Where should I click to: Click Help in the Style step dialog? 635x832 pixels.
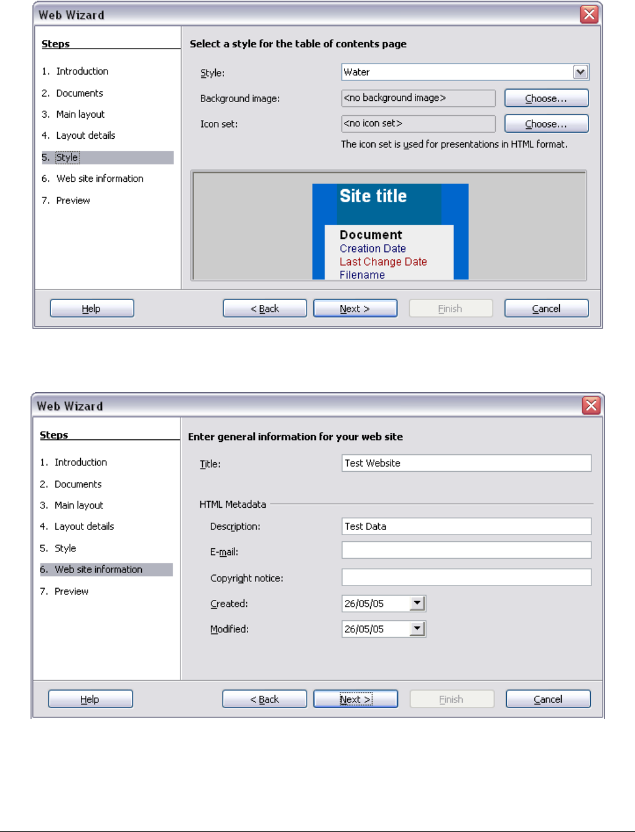pos(91,309)
